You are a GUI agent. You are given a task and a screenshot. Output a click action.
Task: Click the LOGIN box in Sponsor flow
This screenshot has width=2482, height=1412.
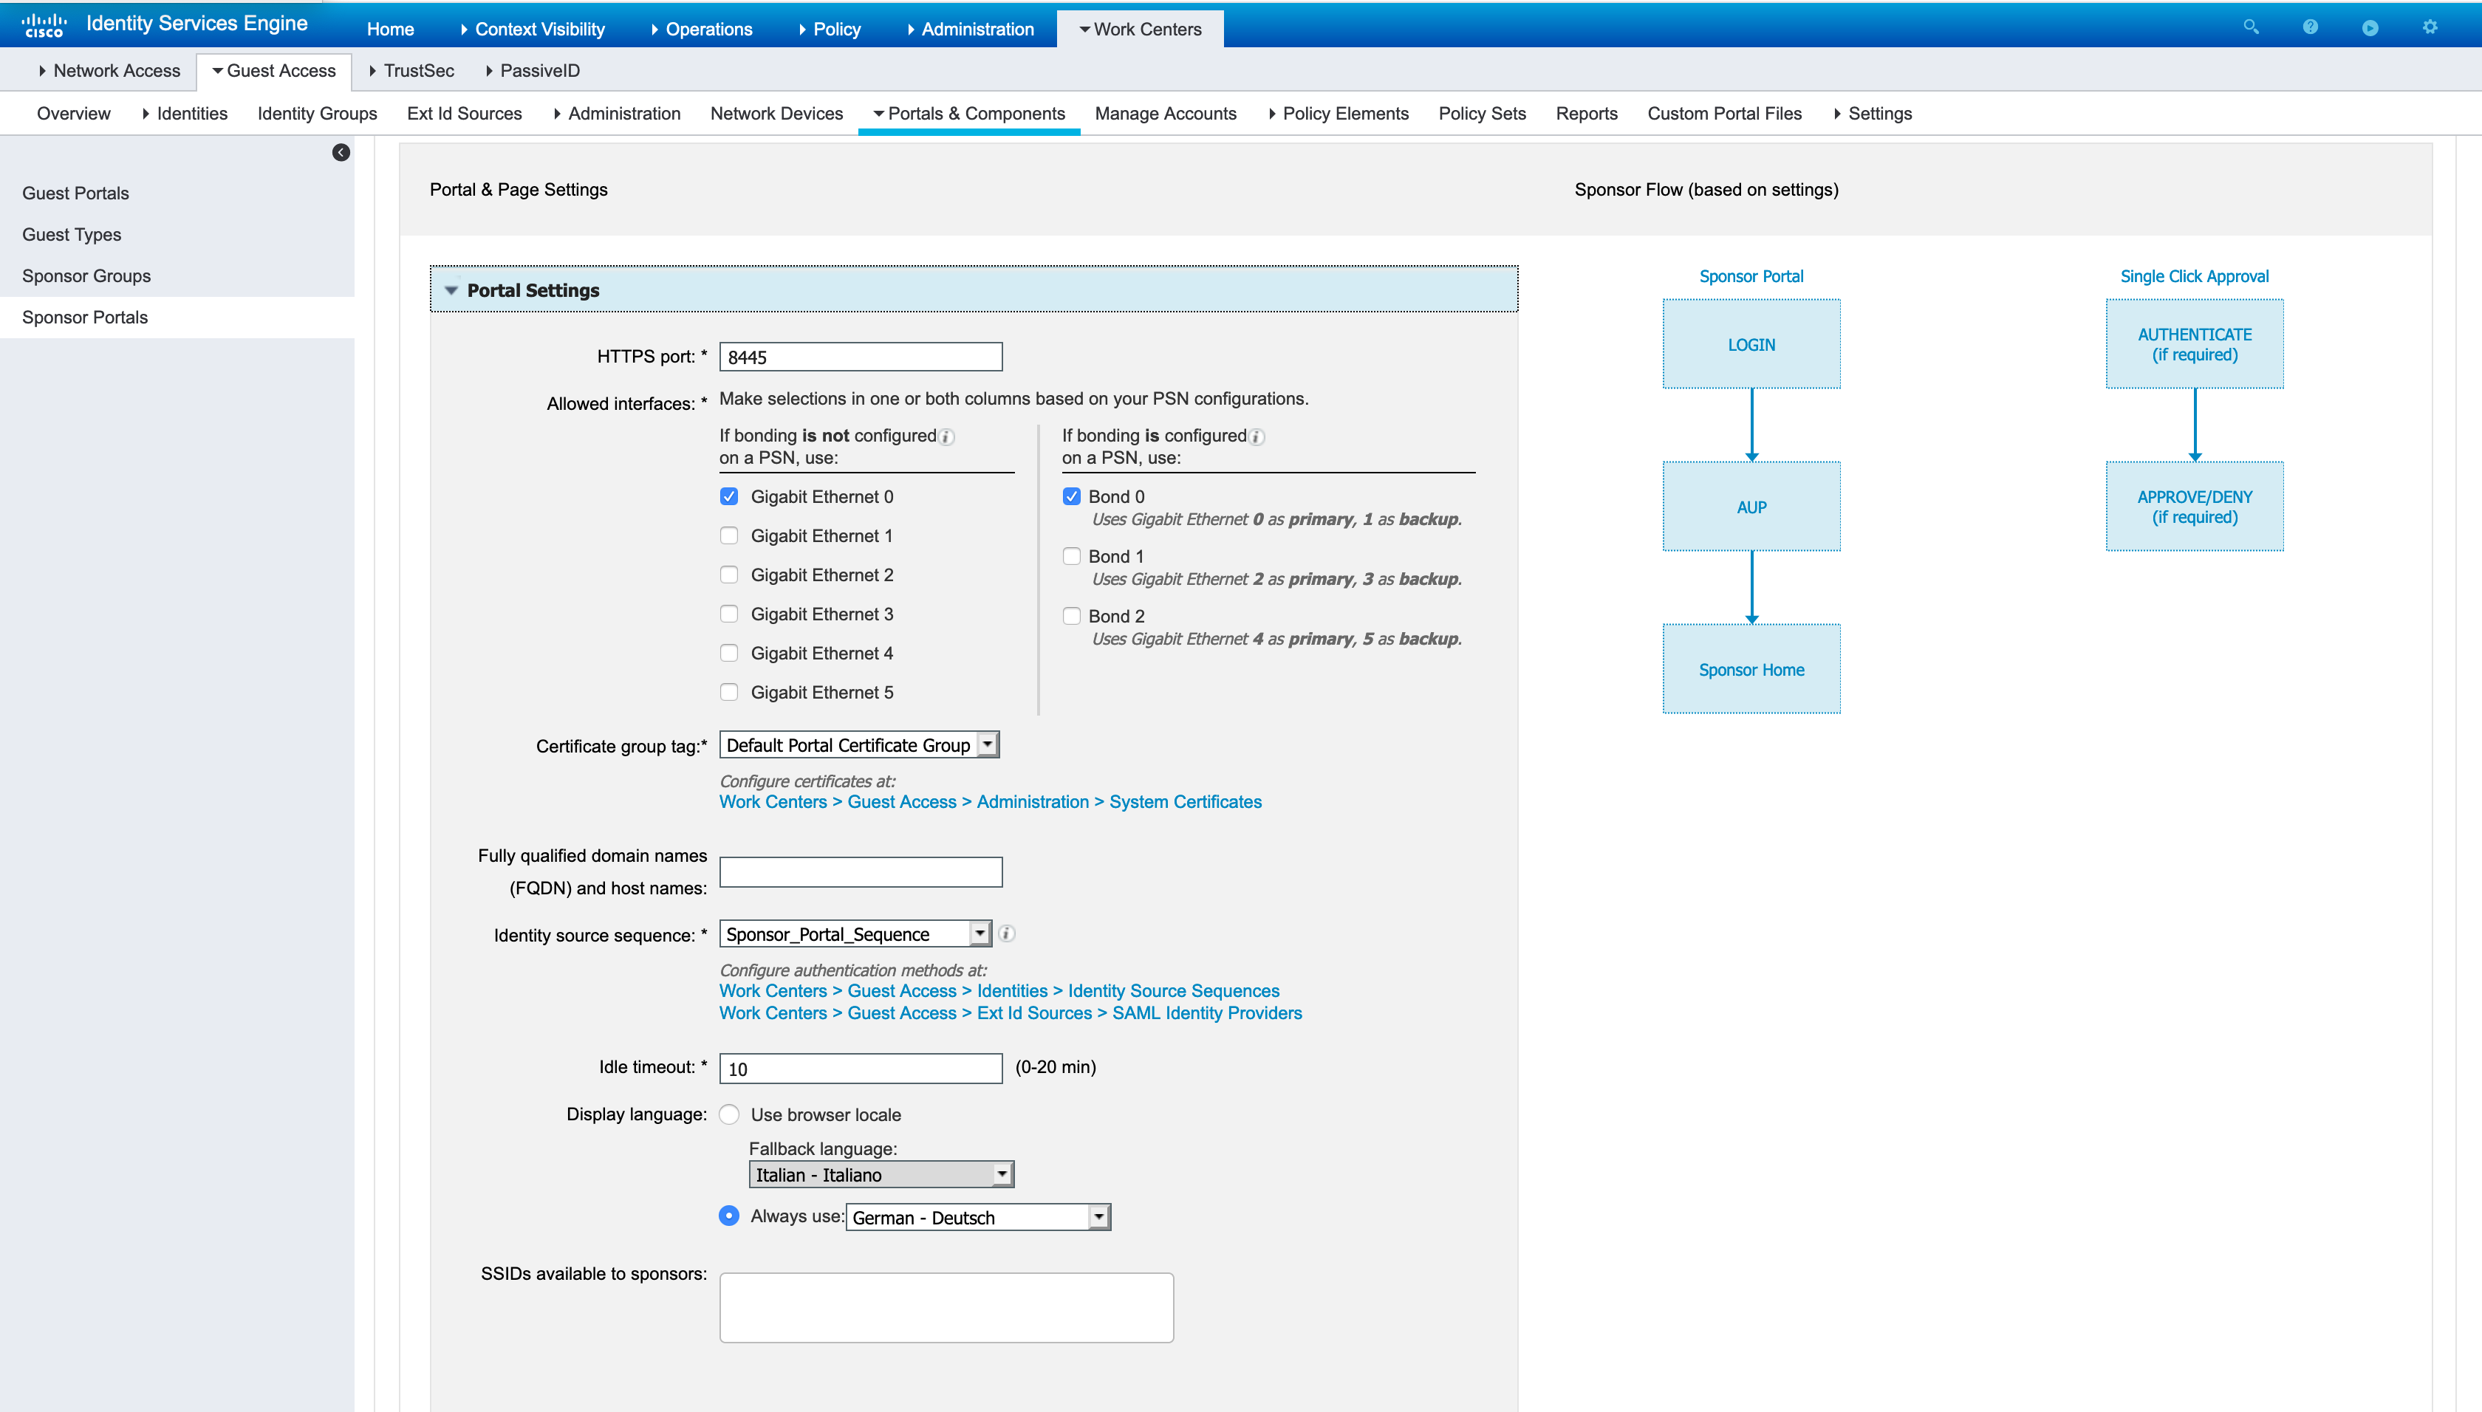pyautogui.click(x=1751, y=344)
